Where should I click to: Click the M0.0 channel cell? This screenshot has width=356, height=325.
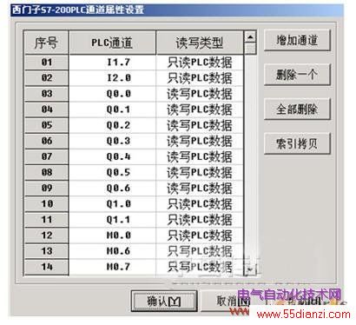click(x=113, y=235)
